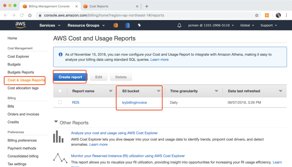This screenshot has width=292, height=167.
Task: Open the Support dropdown menu
Action: pyautogui.click(x=269, y=25)
